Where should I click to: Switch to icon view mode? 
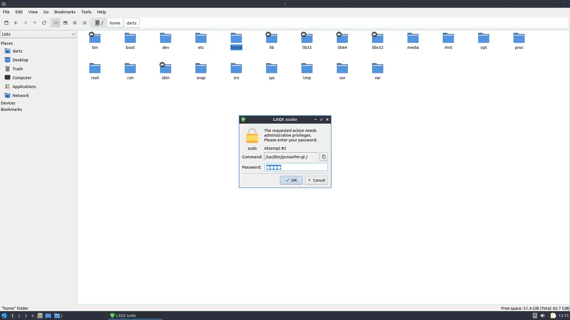[56, 23]
